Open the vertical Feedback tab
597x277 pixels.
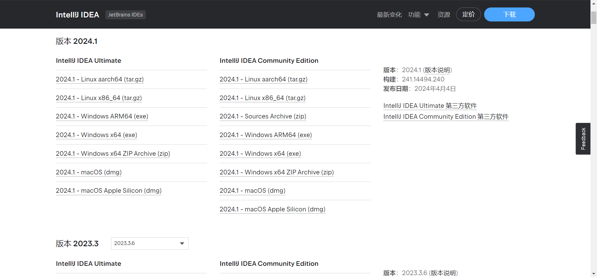(583, 139)
